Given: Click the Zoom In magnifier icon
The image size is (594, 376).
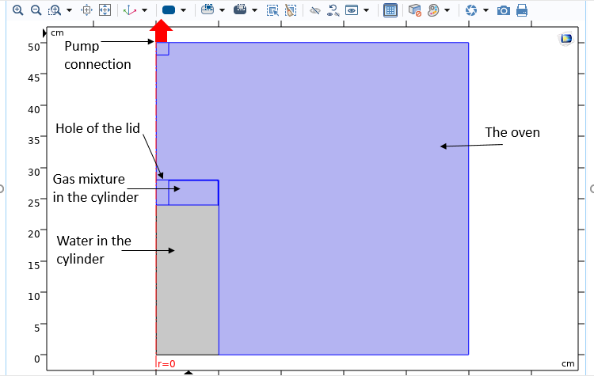Looking at the screenshot, I should point(17,10).
